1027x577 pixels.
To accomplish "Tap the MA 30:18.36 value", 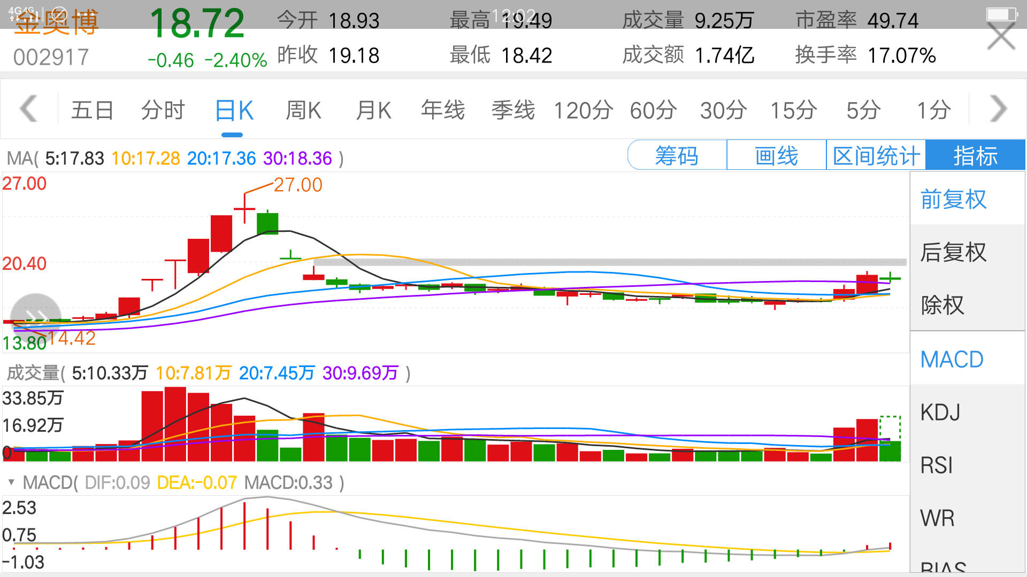I will (x=297, y=158).
